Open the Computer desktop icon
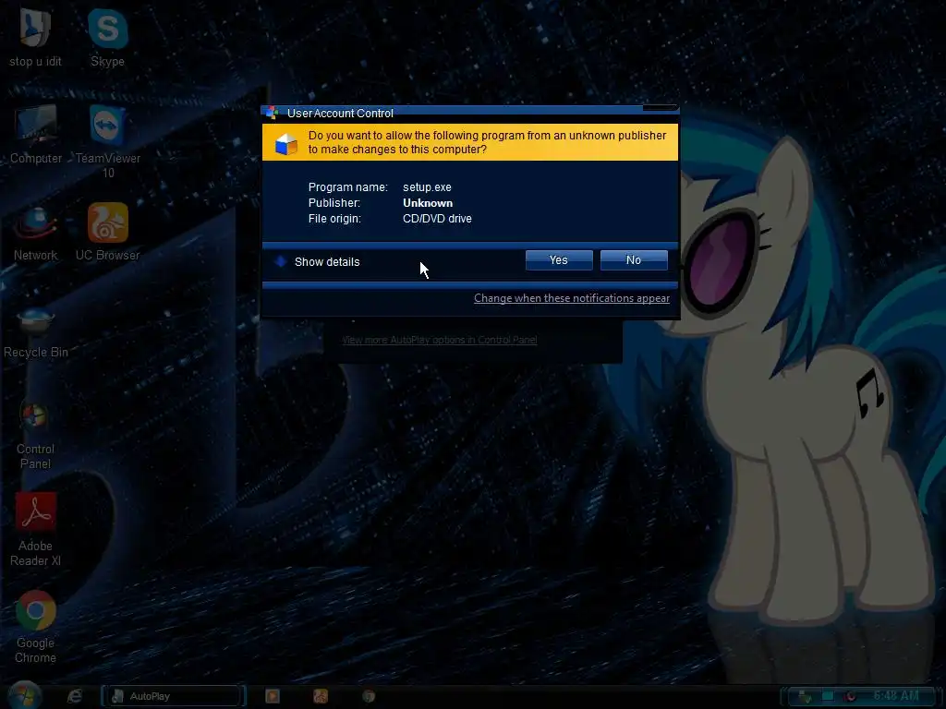 coord(36,134)
